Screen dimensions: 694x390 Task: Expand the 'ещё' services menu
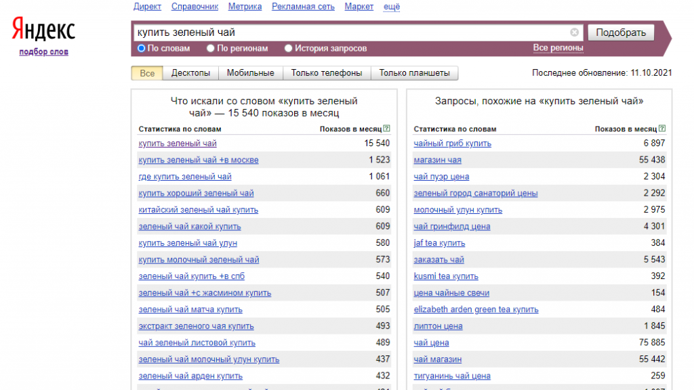pyautogui.click(x=391, y=7)
